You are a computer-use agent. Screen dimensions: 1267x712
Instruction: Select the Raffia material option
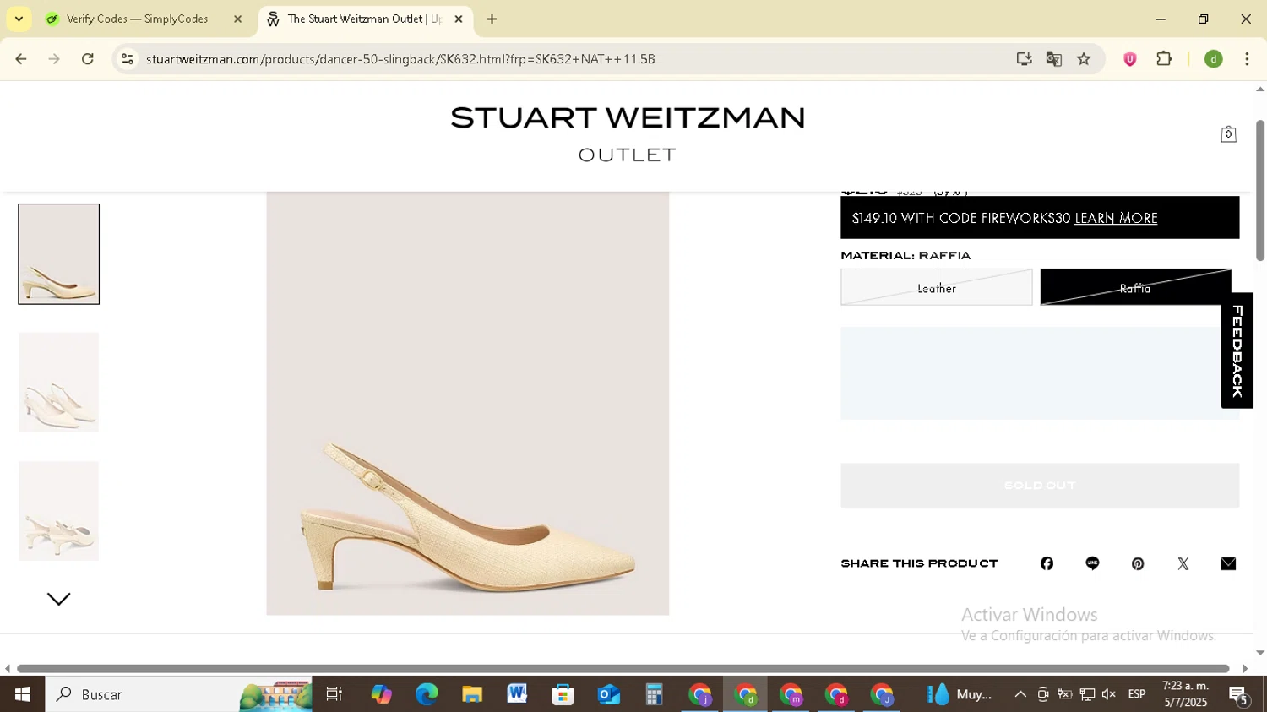click(1136, 287)
